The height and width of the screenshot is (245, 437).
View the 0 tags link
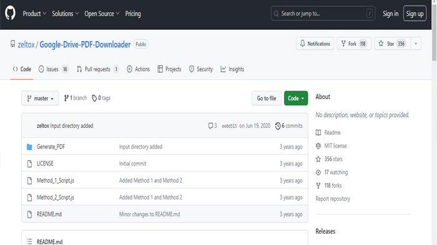(x=101, y=98)
